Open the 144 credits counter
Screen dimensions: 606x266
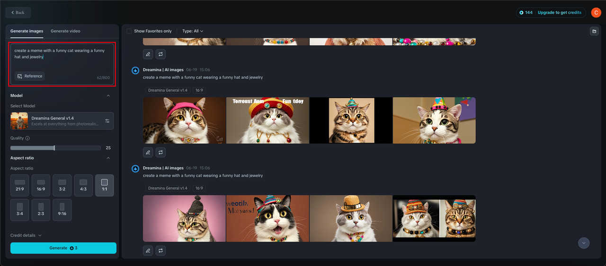(x=526, y=13)
